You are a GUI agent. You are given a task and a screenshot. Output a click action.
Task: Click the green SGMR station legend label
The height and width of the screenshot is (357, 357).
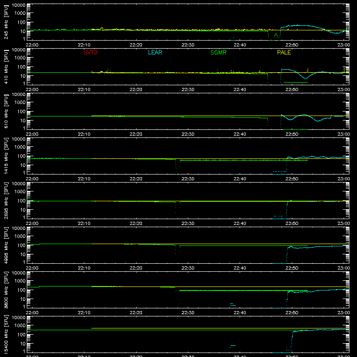pos(218,52)
